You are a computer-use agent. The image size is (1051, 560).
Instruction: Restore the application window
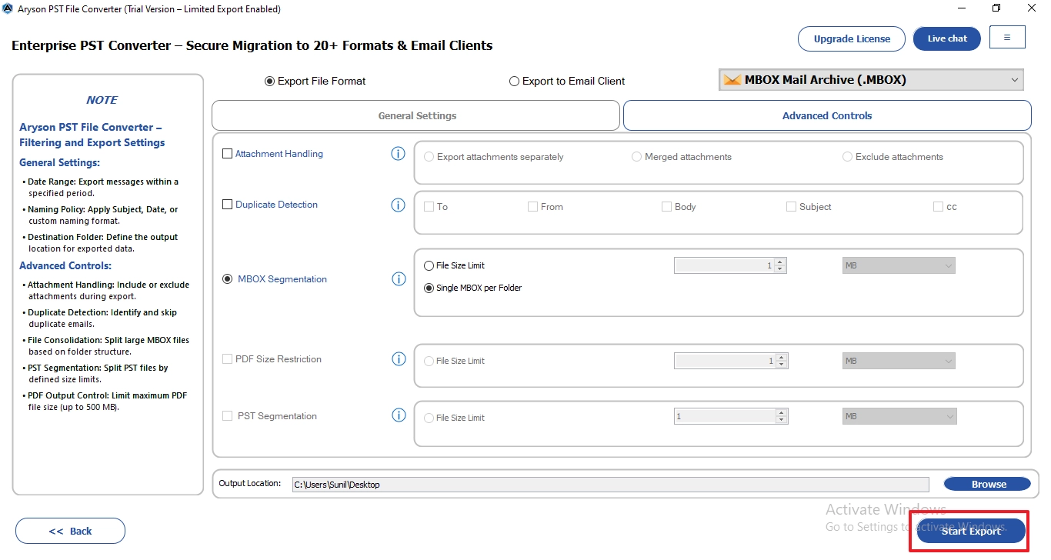coord(996,8)
